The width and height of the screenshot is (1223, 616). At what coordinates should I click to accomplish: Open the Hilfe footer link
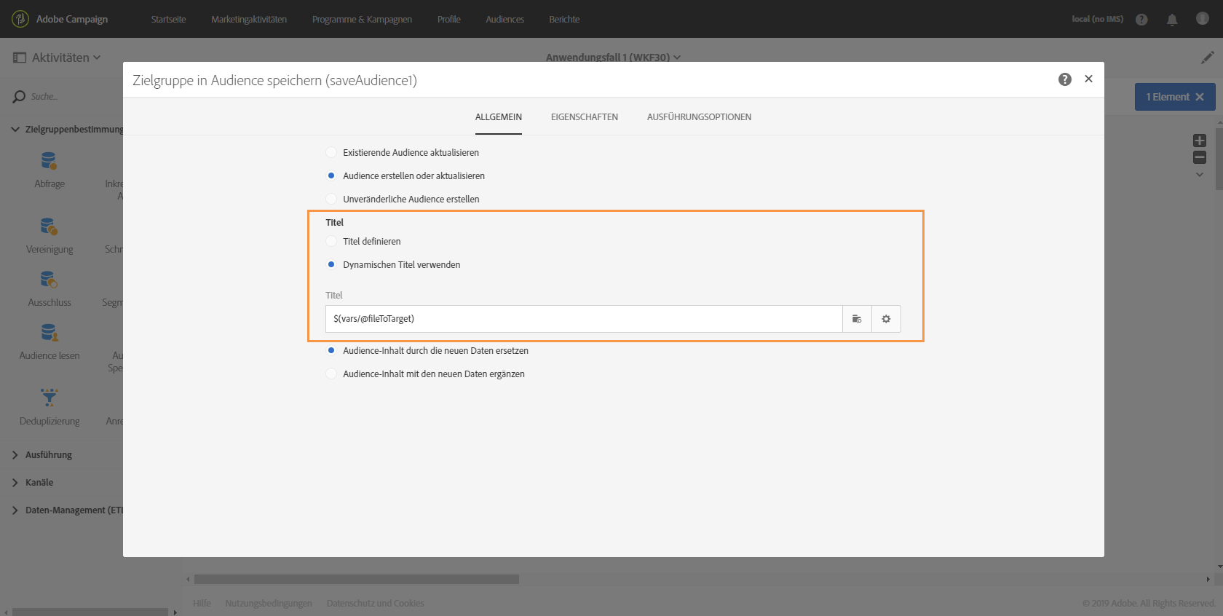[x=202, y=603]
